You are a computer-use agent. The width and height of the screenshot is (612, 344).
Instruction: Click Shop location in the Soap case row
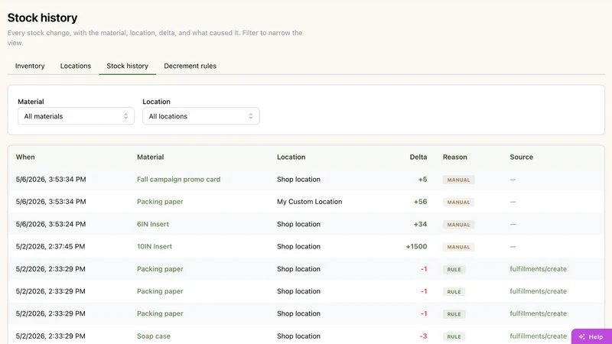point(298,336)
